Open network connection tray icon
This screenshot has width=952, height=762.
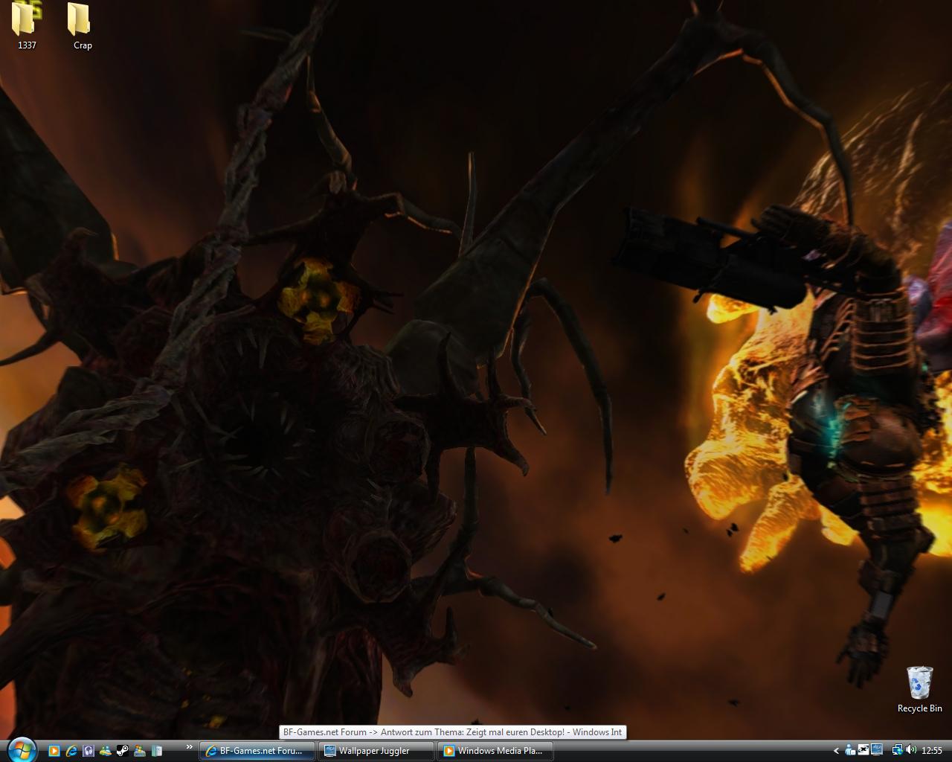click(x=898, y=750)
